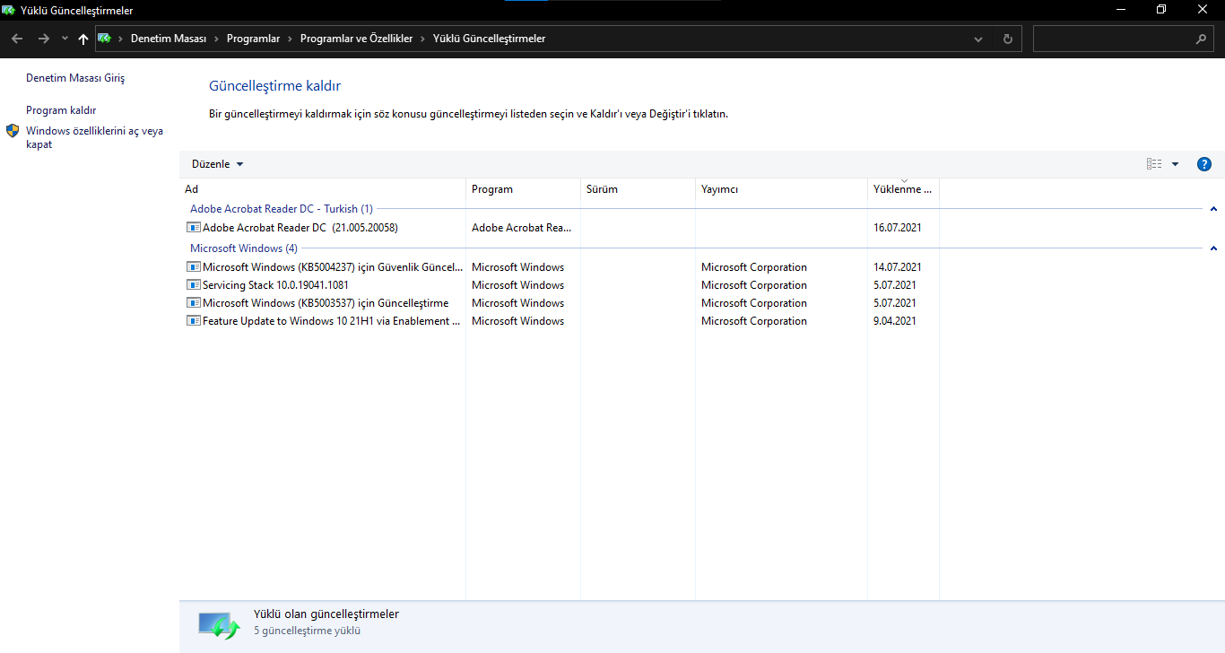The width and height of the screenshot is (1225, 653).
Task: Go back using the Back arrow
Action: tap(17, 39)
